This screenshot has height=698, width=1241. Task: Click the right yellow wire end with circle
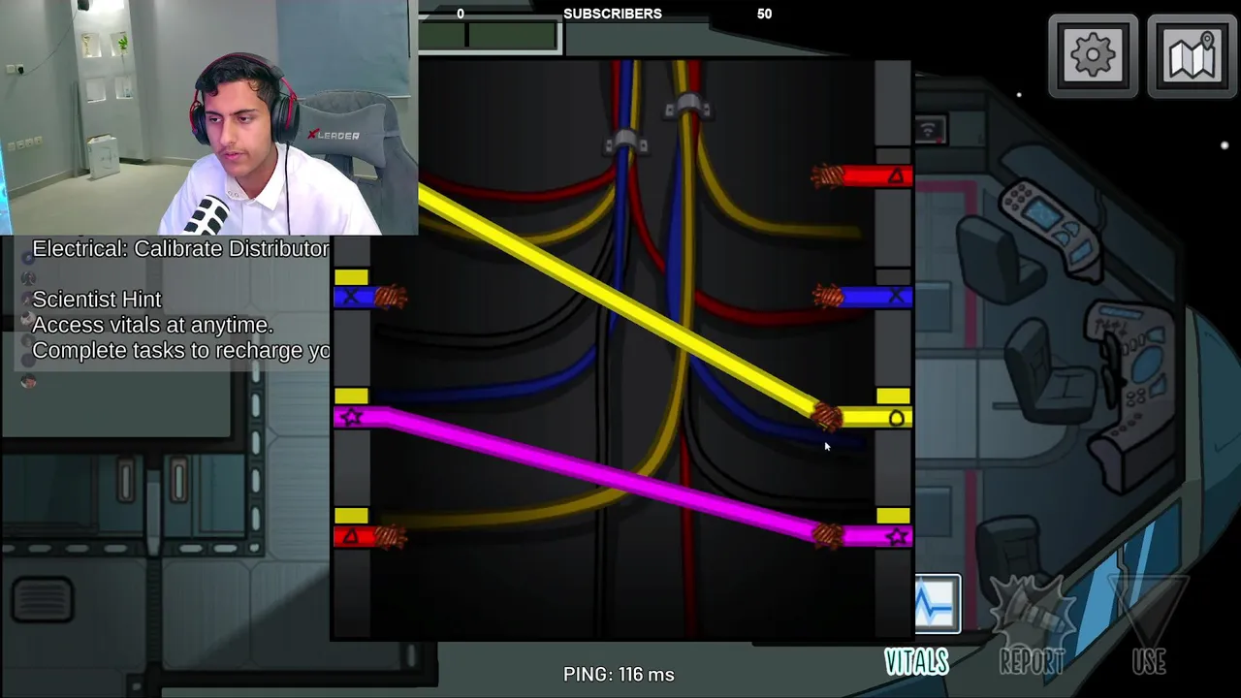(862, 418)
